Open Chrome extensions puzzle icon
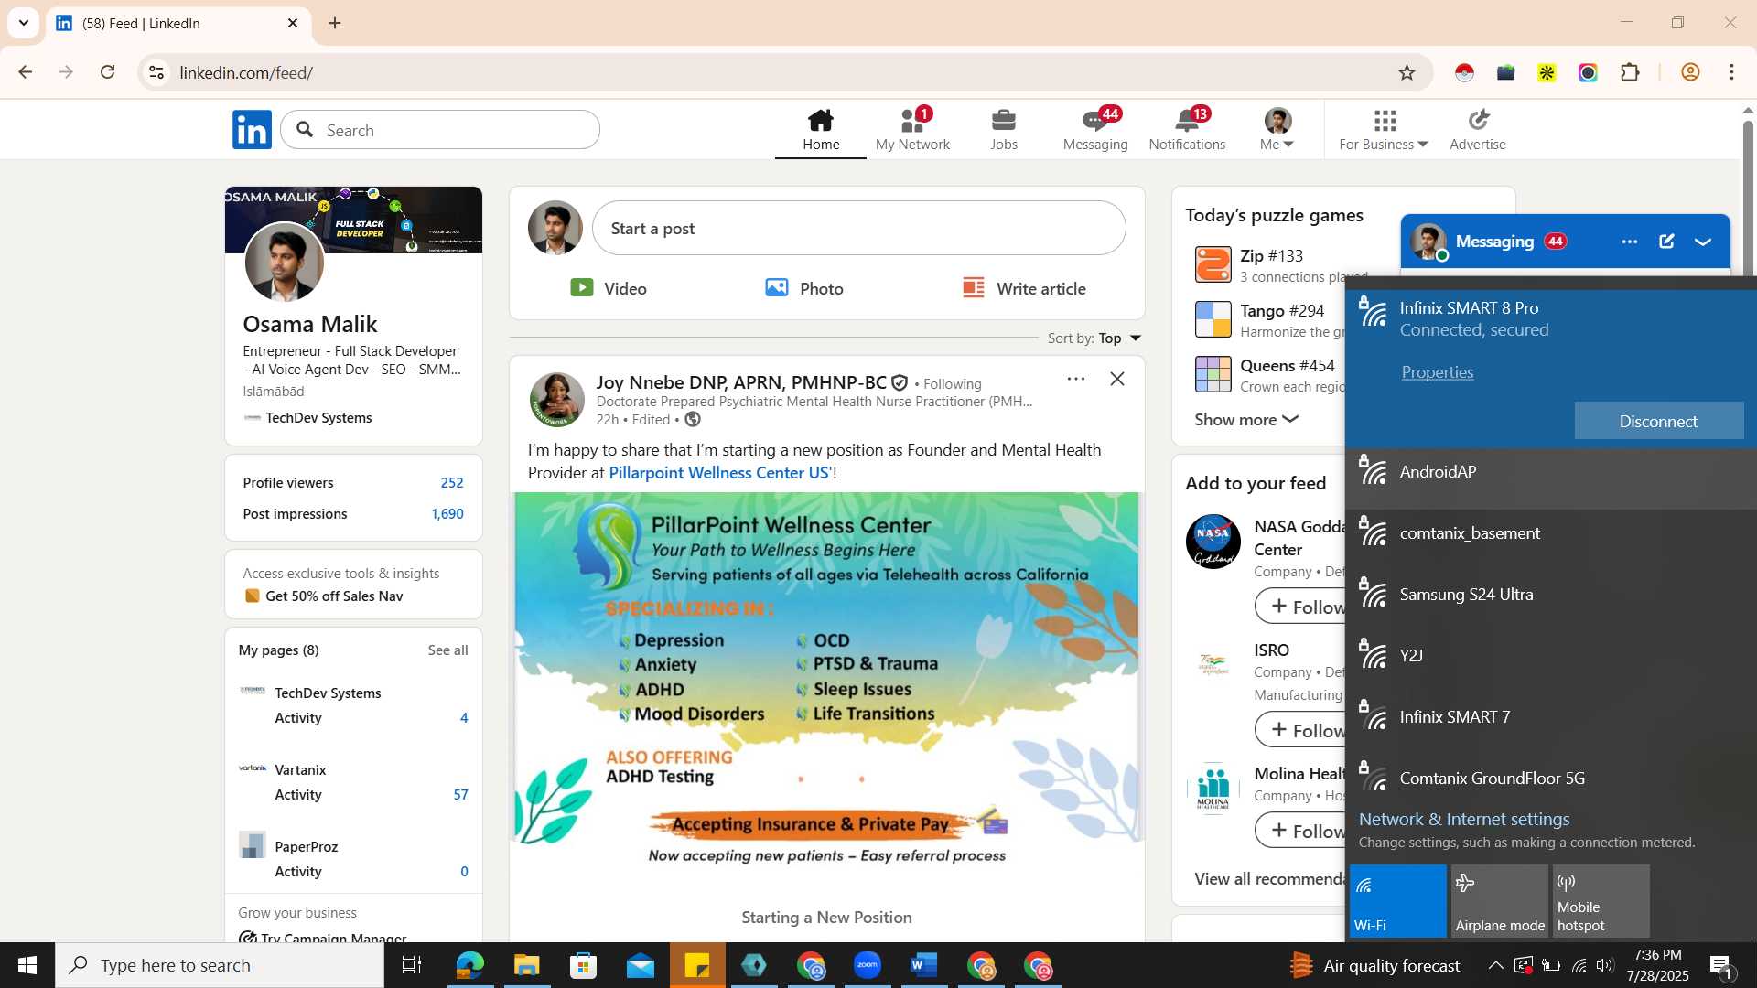Viewport: 1757px width, 988px height. pos(1630,72)
